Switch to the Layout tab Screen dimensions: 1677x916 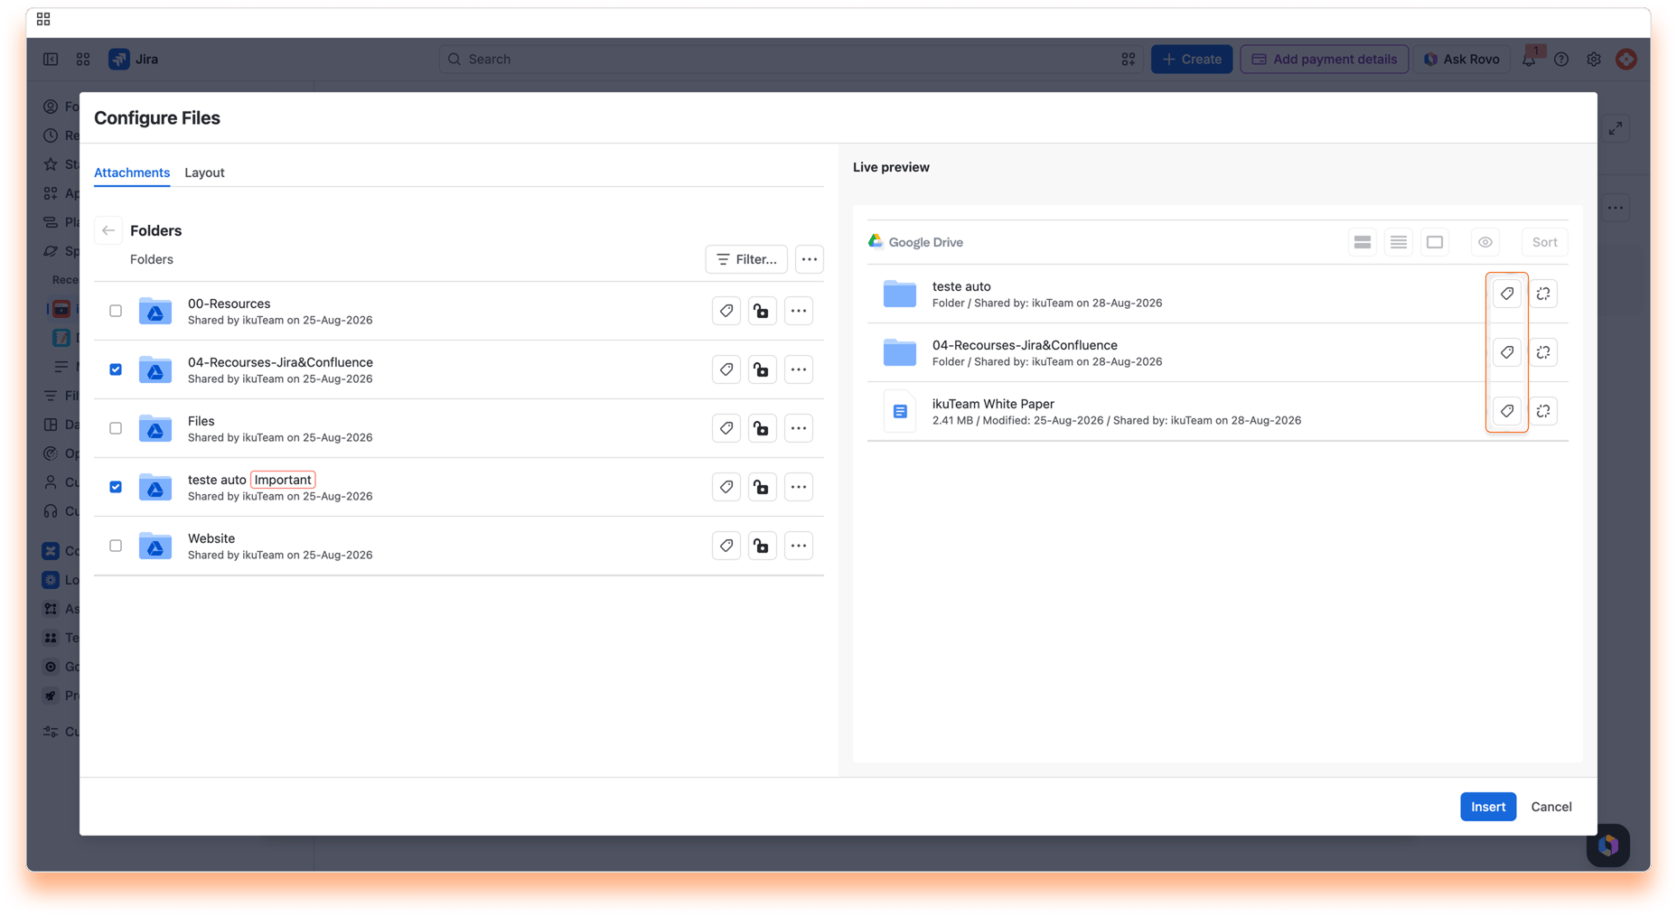click(204, 173)
